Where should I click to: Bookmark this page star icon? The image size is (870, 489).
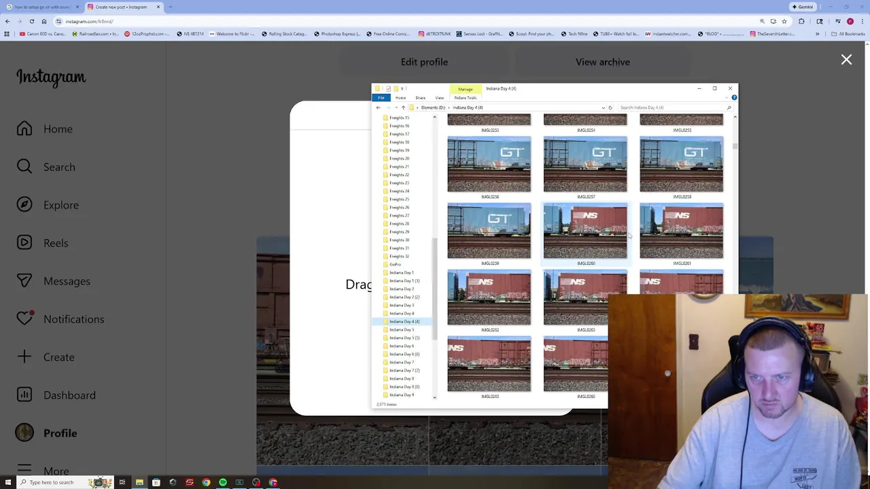pyautogui.click(x=784, y=21)
